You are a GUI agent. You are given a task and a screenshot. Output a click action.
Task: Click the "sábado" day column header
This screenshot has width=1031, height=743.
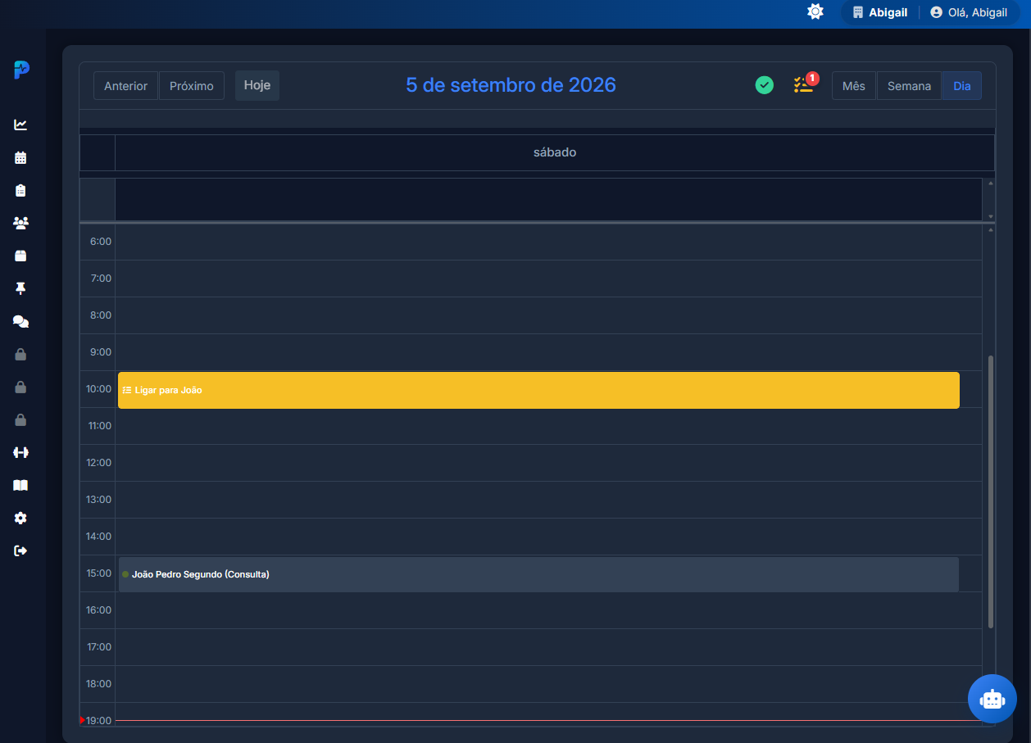pos(555,152)
